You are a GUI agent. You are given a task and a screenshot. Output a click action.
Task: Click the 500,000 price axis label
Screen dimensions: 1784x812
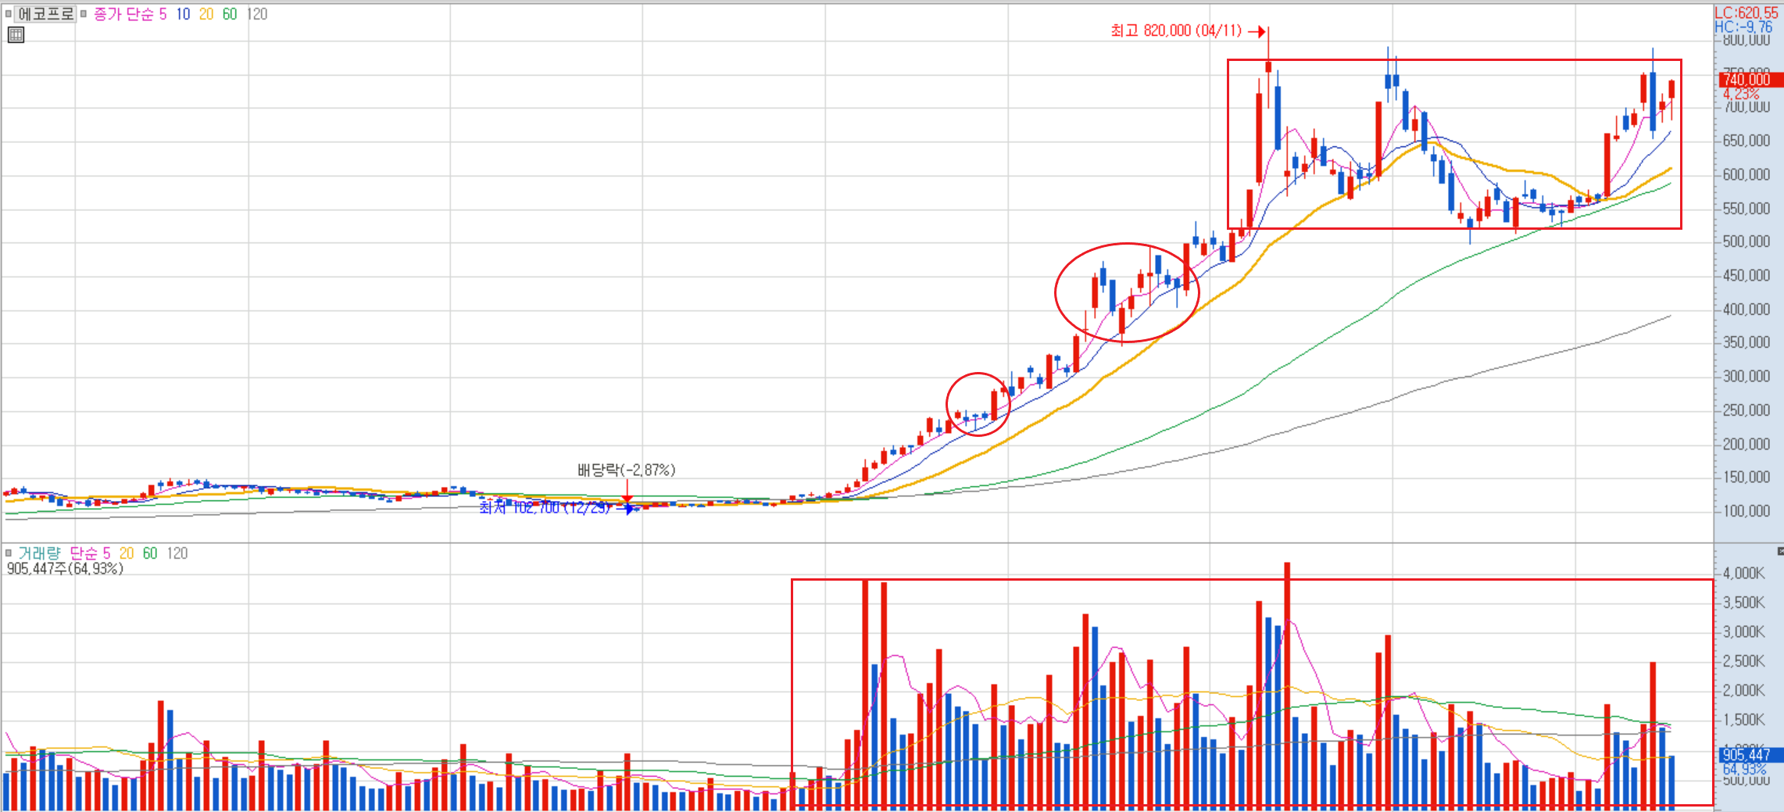pyautogui.click(x=1746, y=241)
